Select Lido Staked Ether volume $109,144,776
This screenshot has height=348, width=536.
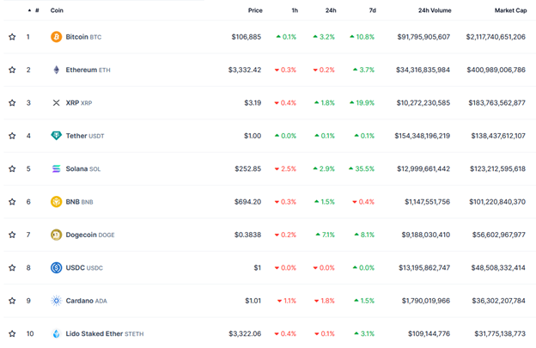tap(429, 333)
